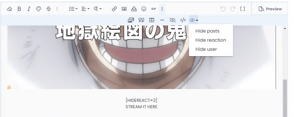The height and width of the screenshot is (117, 294).
Task: Insert a table
Action: 152,20
